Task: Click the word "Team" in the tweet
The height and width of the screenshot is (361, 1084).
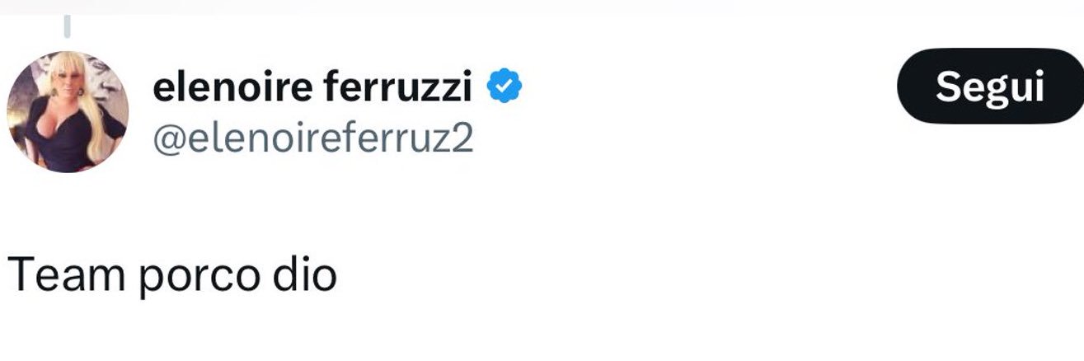Action: 65,274
